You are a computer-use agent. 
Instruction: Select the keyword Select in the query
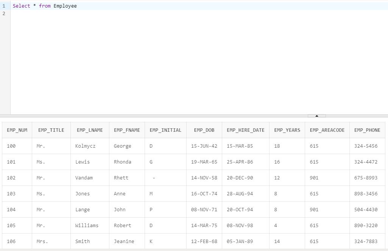coord(22,6)
